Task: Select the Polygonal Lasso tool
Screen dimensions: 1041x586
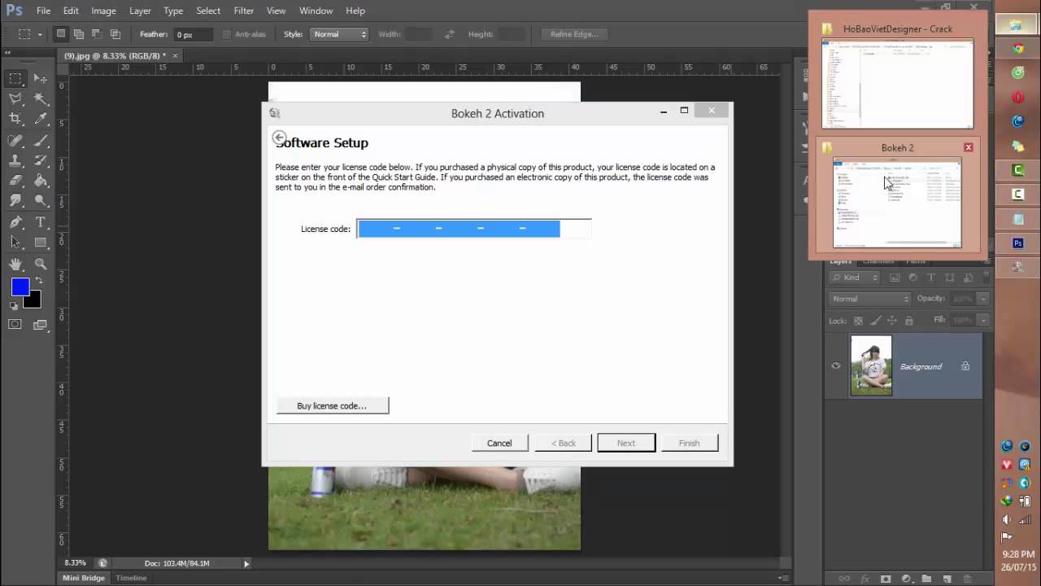Action: pyautogui.click(x=15, y=99)
